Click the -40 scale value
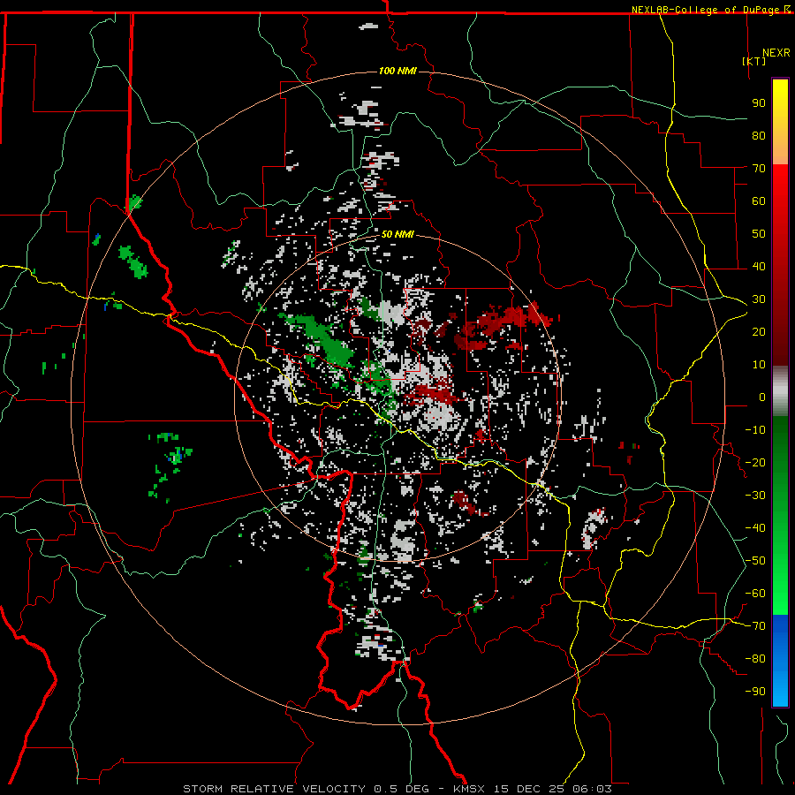795x795 pixels. pyautogui.click(x=755, y=528)
